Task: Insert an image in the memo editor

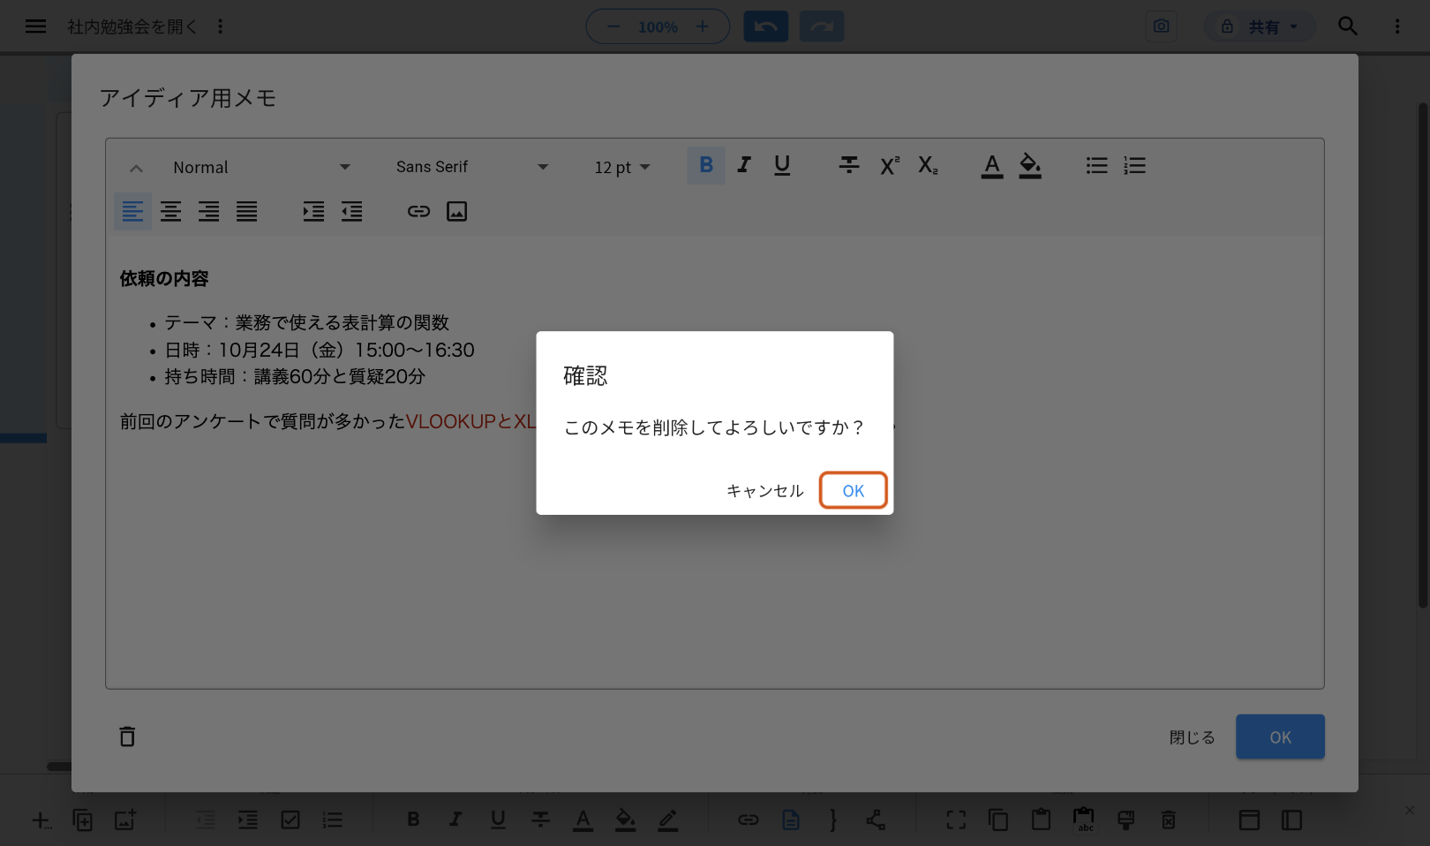Action: [456, 211]
